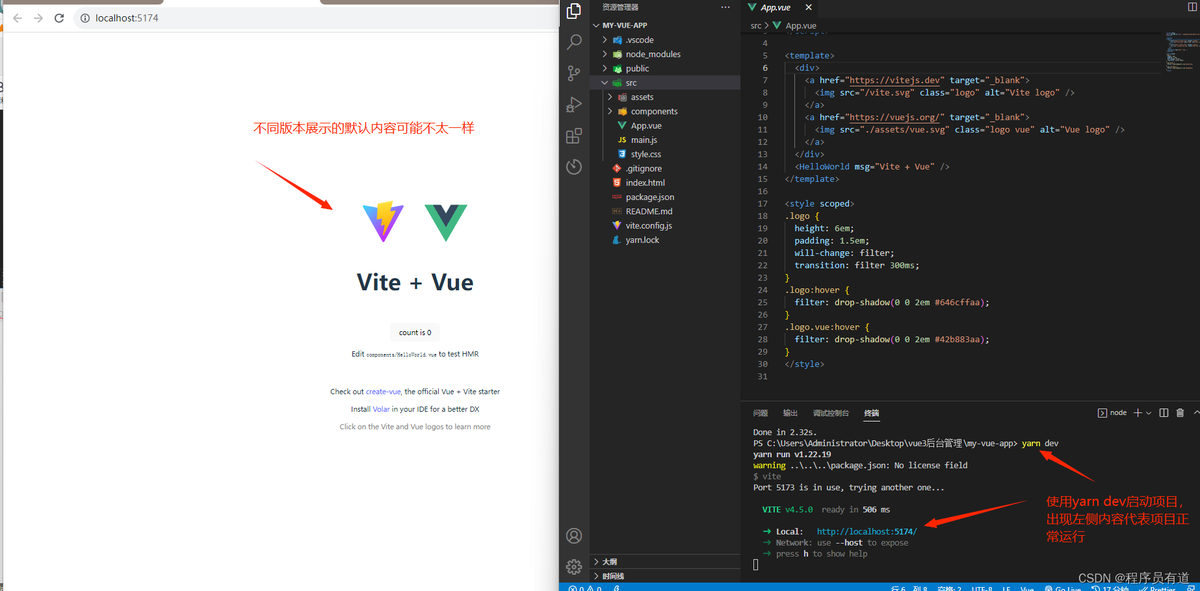Open index.html in the file tree
Viewport: 1200px width, 591px height.
(645, 182)
